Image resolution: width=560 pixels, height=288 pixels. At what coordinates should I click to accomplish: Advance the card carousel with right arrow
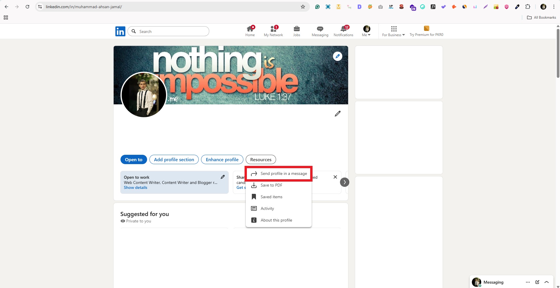[344, 182]
